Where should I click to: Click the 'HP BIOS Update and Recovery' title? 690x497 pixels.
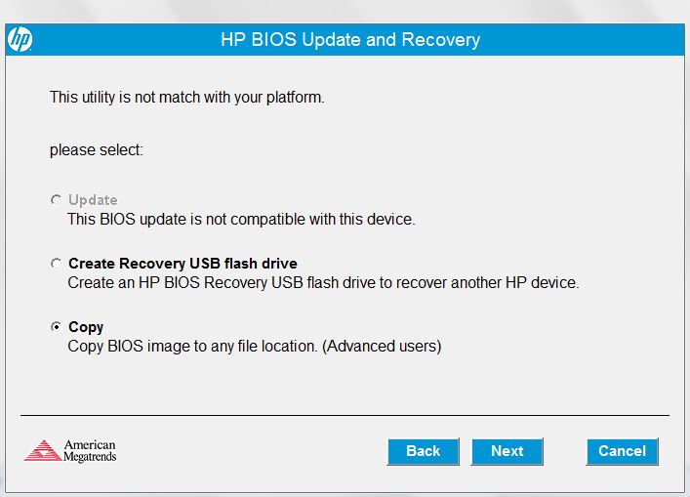point(350,40)
